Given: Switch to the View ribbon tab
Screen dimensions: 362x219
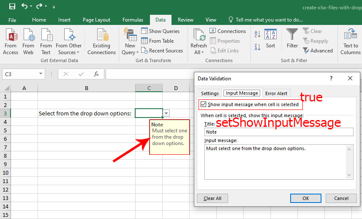Looking at the screenshot, I should pos(211,20).
